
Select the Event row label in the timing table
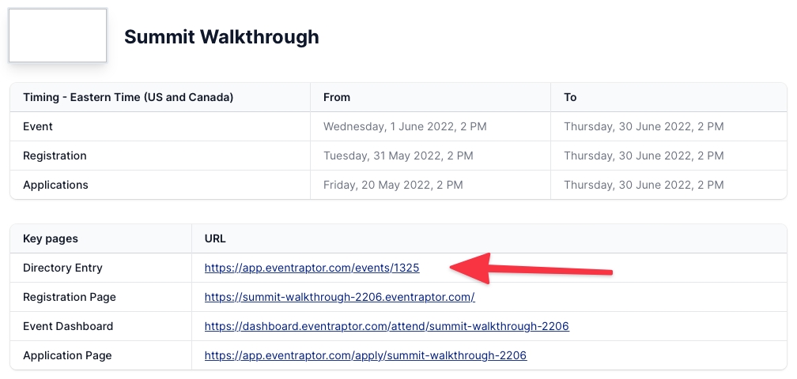[x=38, y=126]
